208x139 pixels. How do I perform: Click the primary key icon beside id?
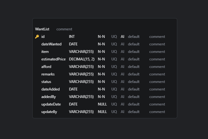(x=37, y=37)
